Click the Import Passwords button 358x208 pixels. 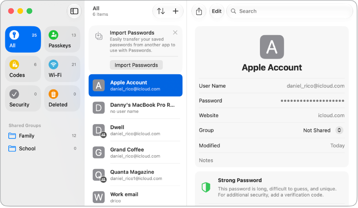(x=136, y=65)
